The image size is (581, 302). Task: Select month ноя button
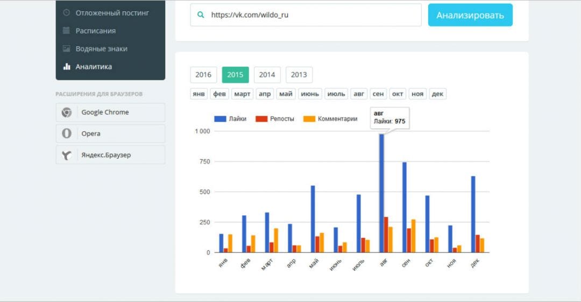[417, 94]
